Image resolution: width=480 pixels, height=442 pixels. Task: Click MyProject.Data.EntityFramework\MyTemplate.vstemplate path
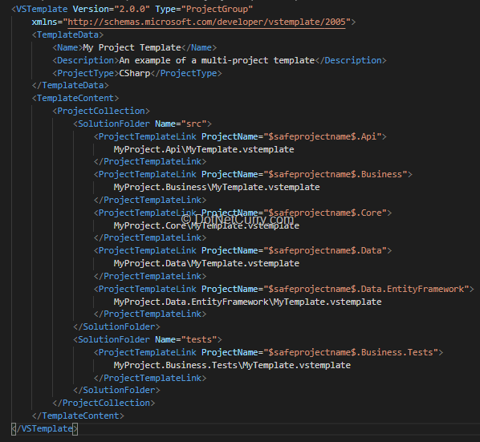[248, 302]
